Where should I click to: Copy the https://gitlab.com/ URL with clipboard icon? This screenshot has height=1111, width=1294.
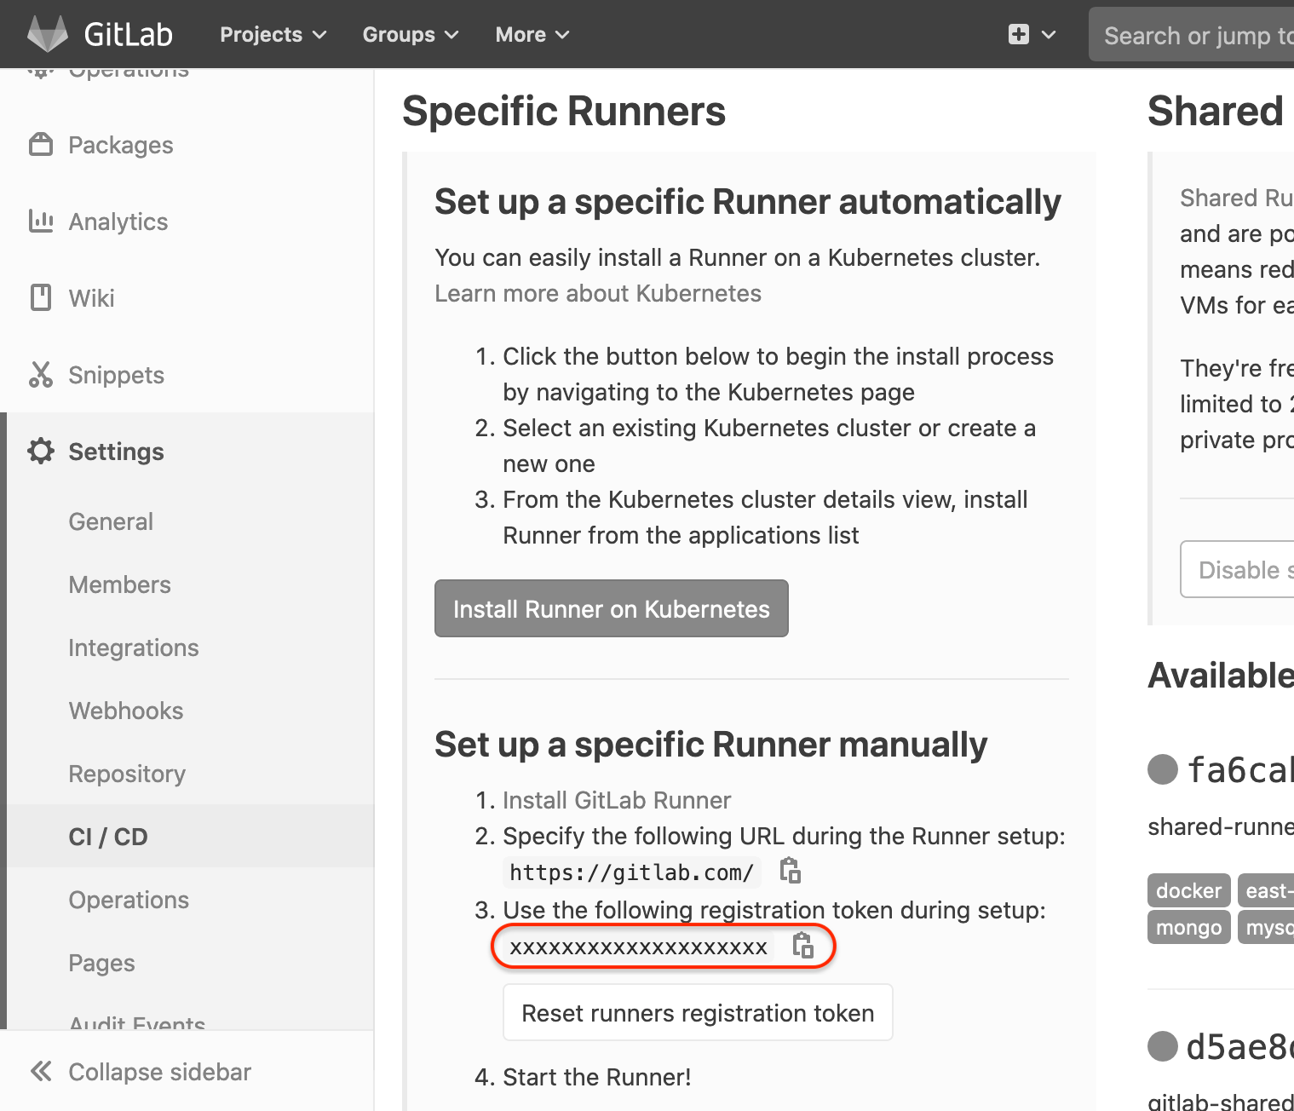(791, 871)
